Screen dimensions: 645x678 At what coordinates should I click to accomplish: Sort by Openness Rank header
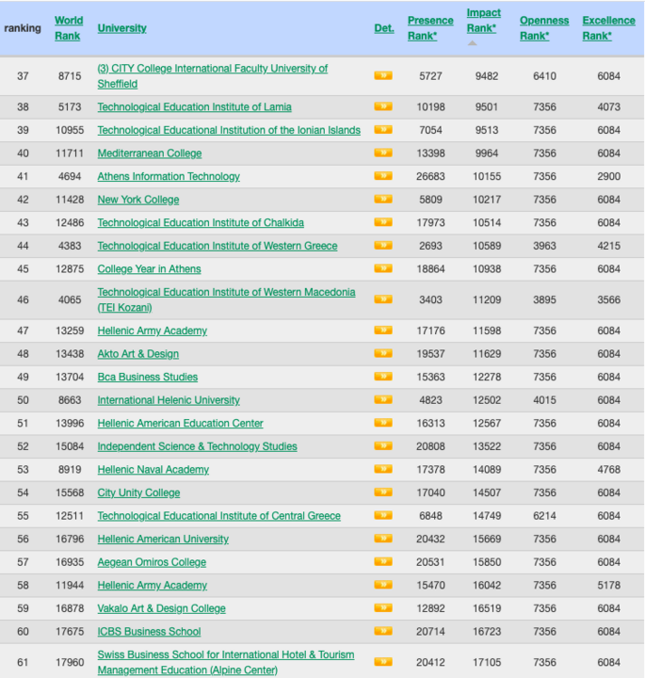(x=544, y=28)
